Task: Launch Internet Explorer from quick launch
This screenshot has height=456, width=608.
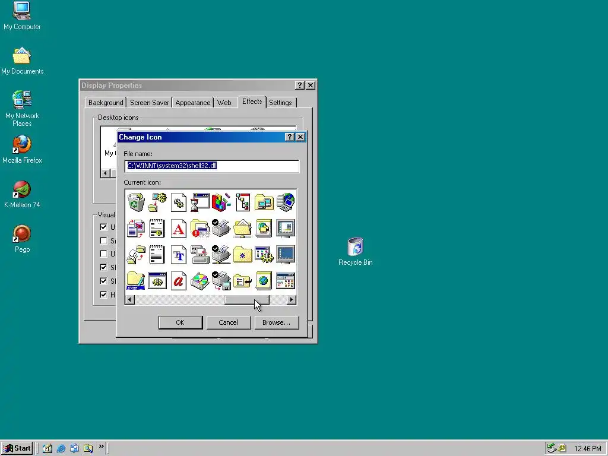Action: [x=61, y=448]
